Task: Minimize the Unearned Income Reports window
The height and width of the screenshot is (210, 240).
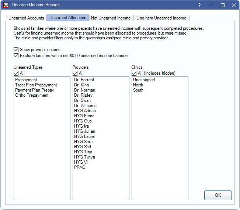Action: tap(212, 5)
